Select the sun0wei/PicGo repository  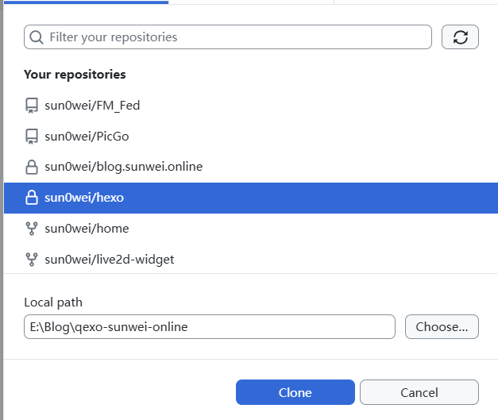[x=251, y=137]
